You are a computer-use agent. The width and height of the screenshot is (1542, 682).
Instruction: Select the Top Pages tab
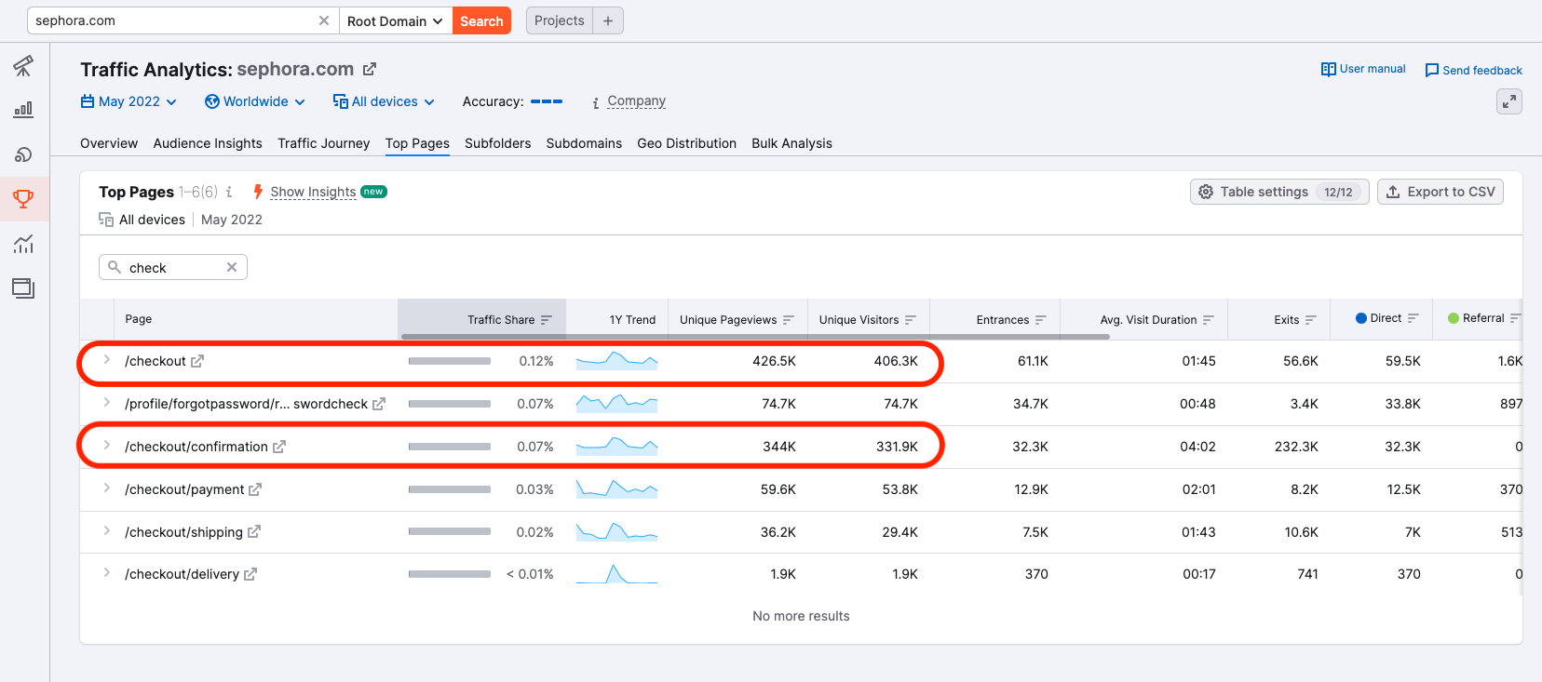[417, 143]
